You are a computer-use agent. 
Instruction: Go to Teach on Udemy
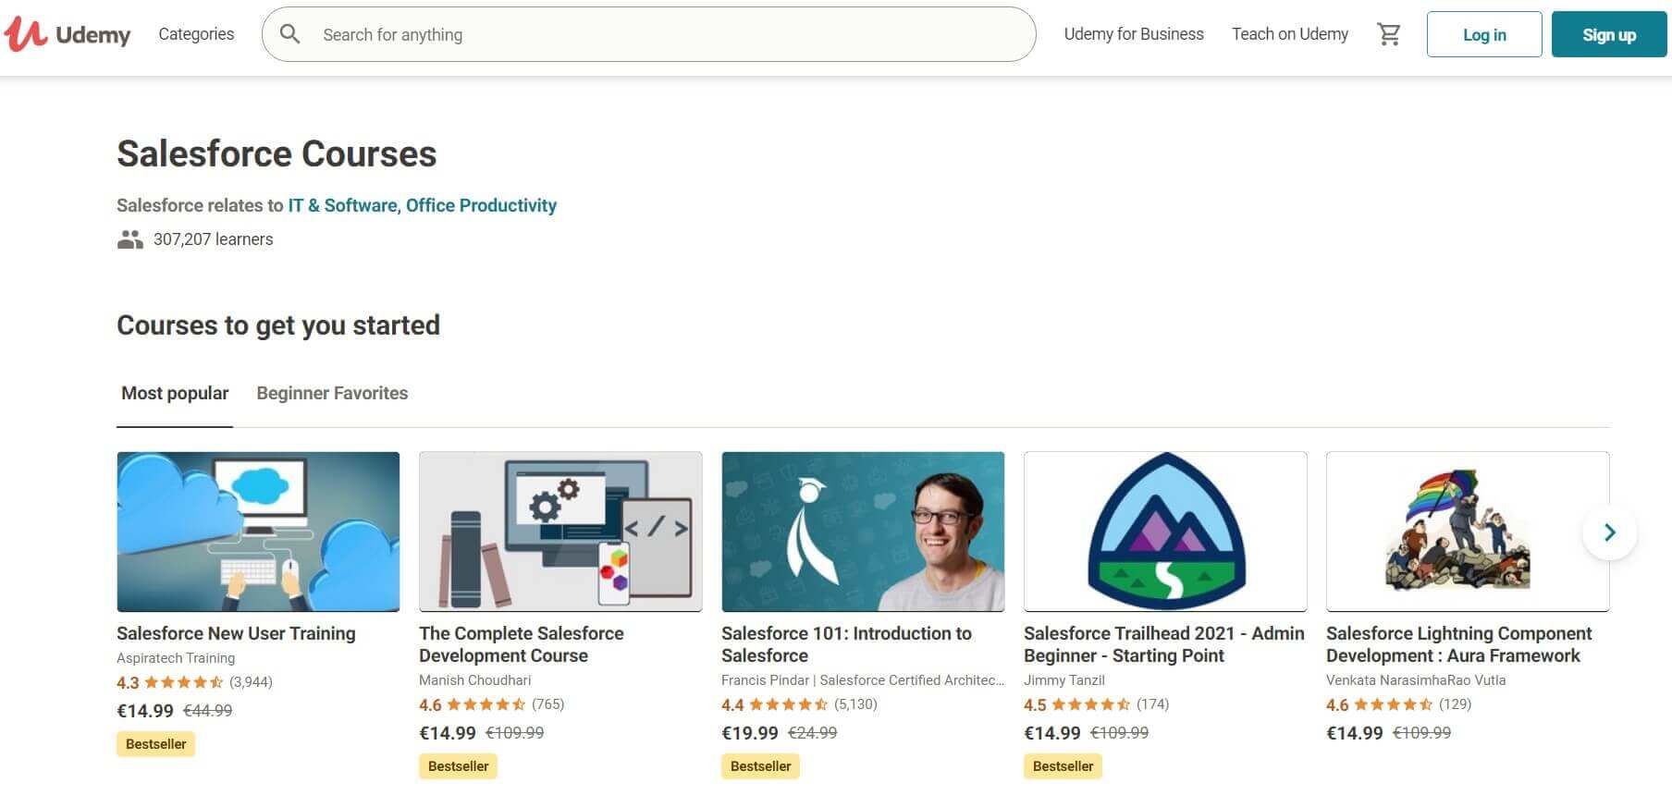click(x=1289, y=34)
